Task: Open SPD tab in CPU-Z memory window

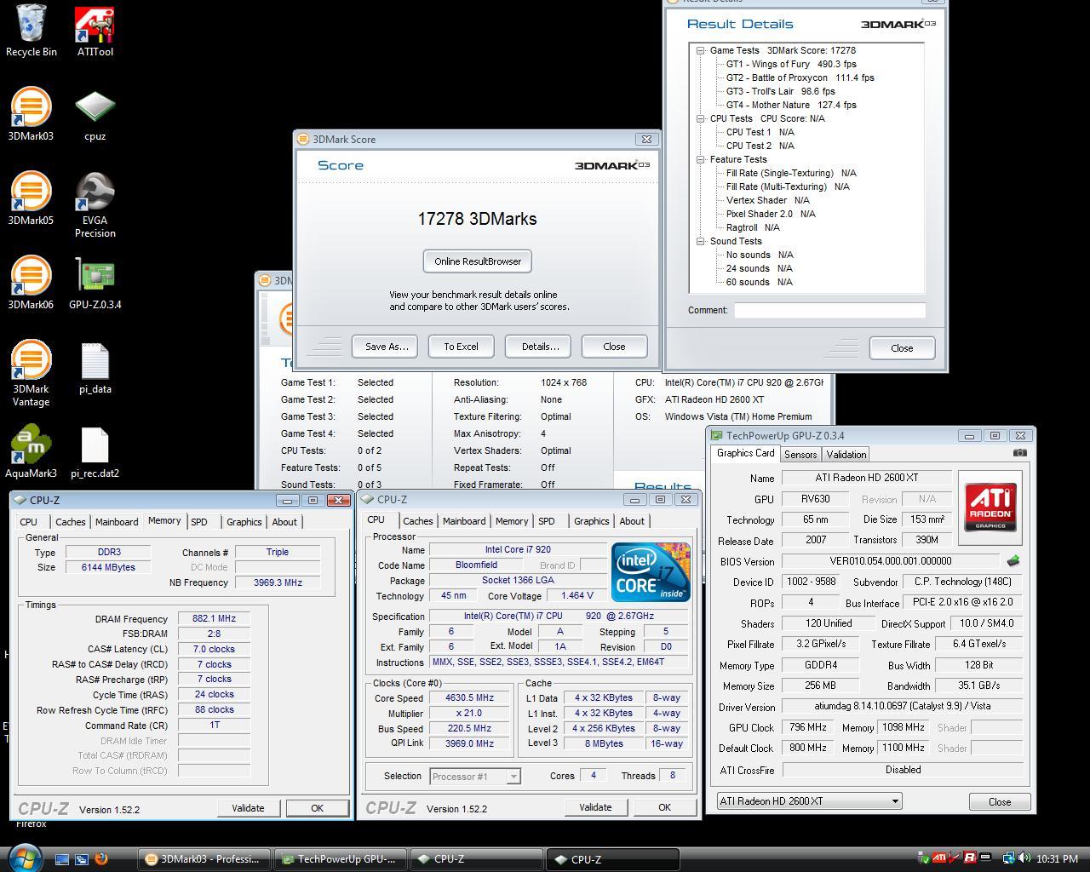Action: (x=199, y=522)
